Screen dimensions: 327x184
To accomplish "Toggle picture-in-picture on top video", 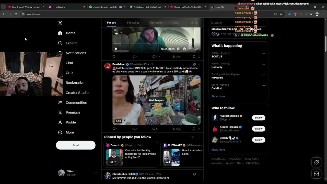I will [191, 49].
